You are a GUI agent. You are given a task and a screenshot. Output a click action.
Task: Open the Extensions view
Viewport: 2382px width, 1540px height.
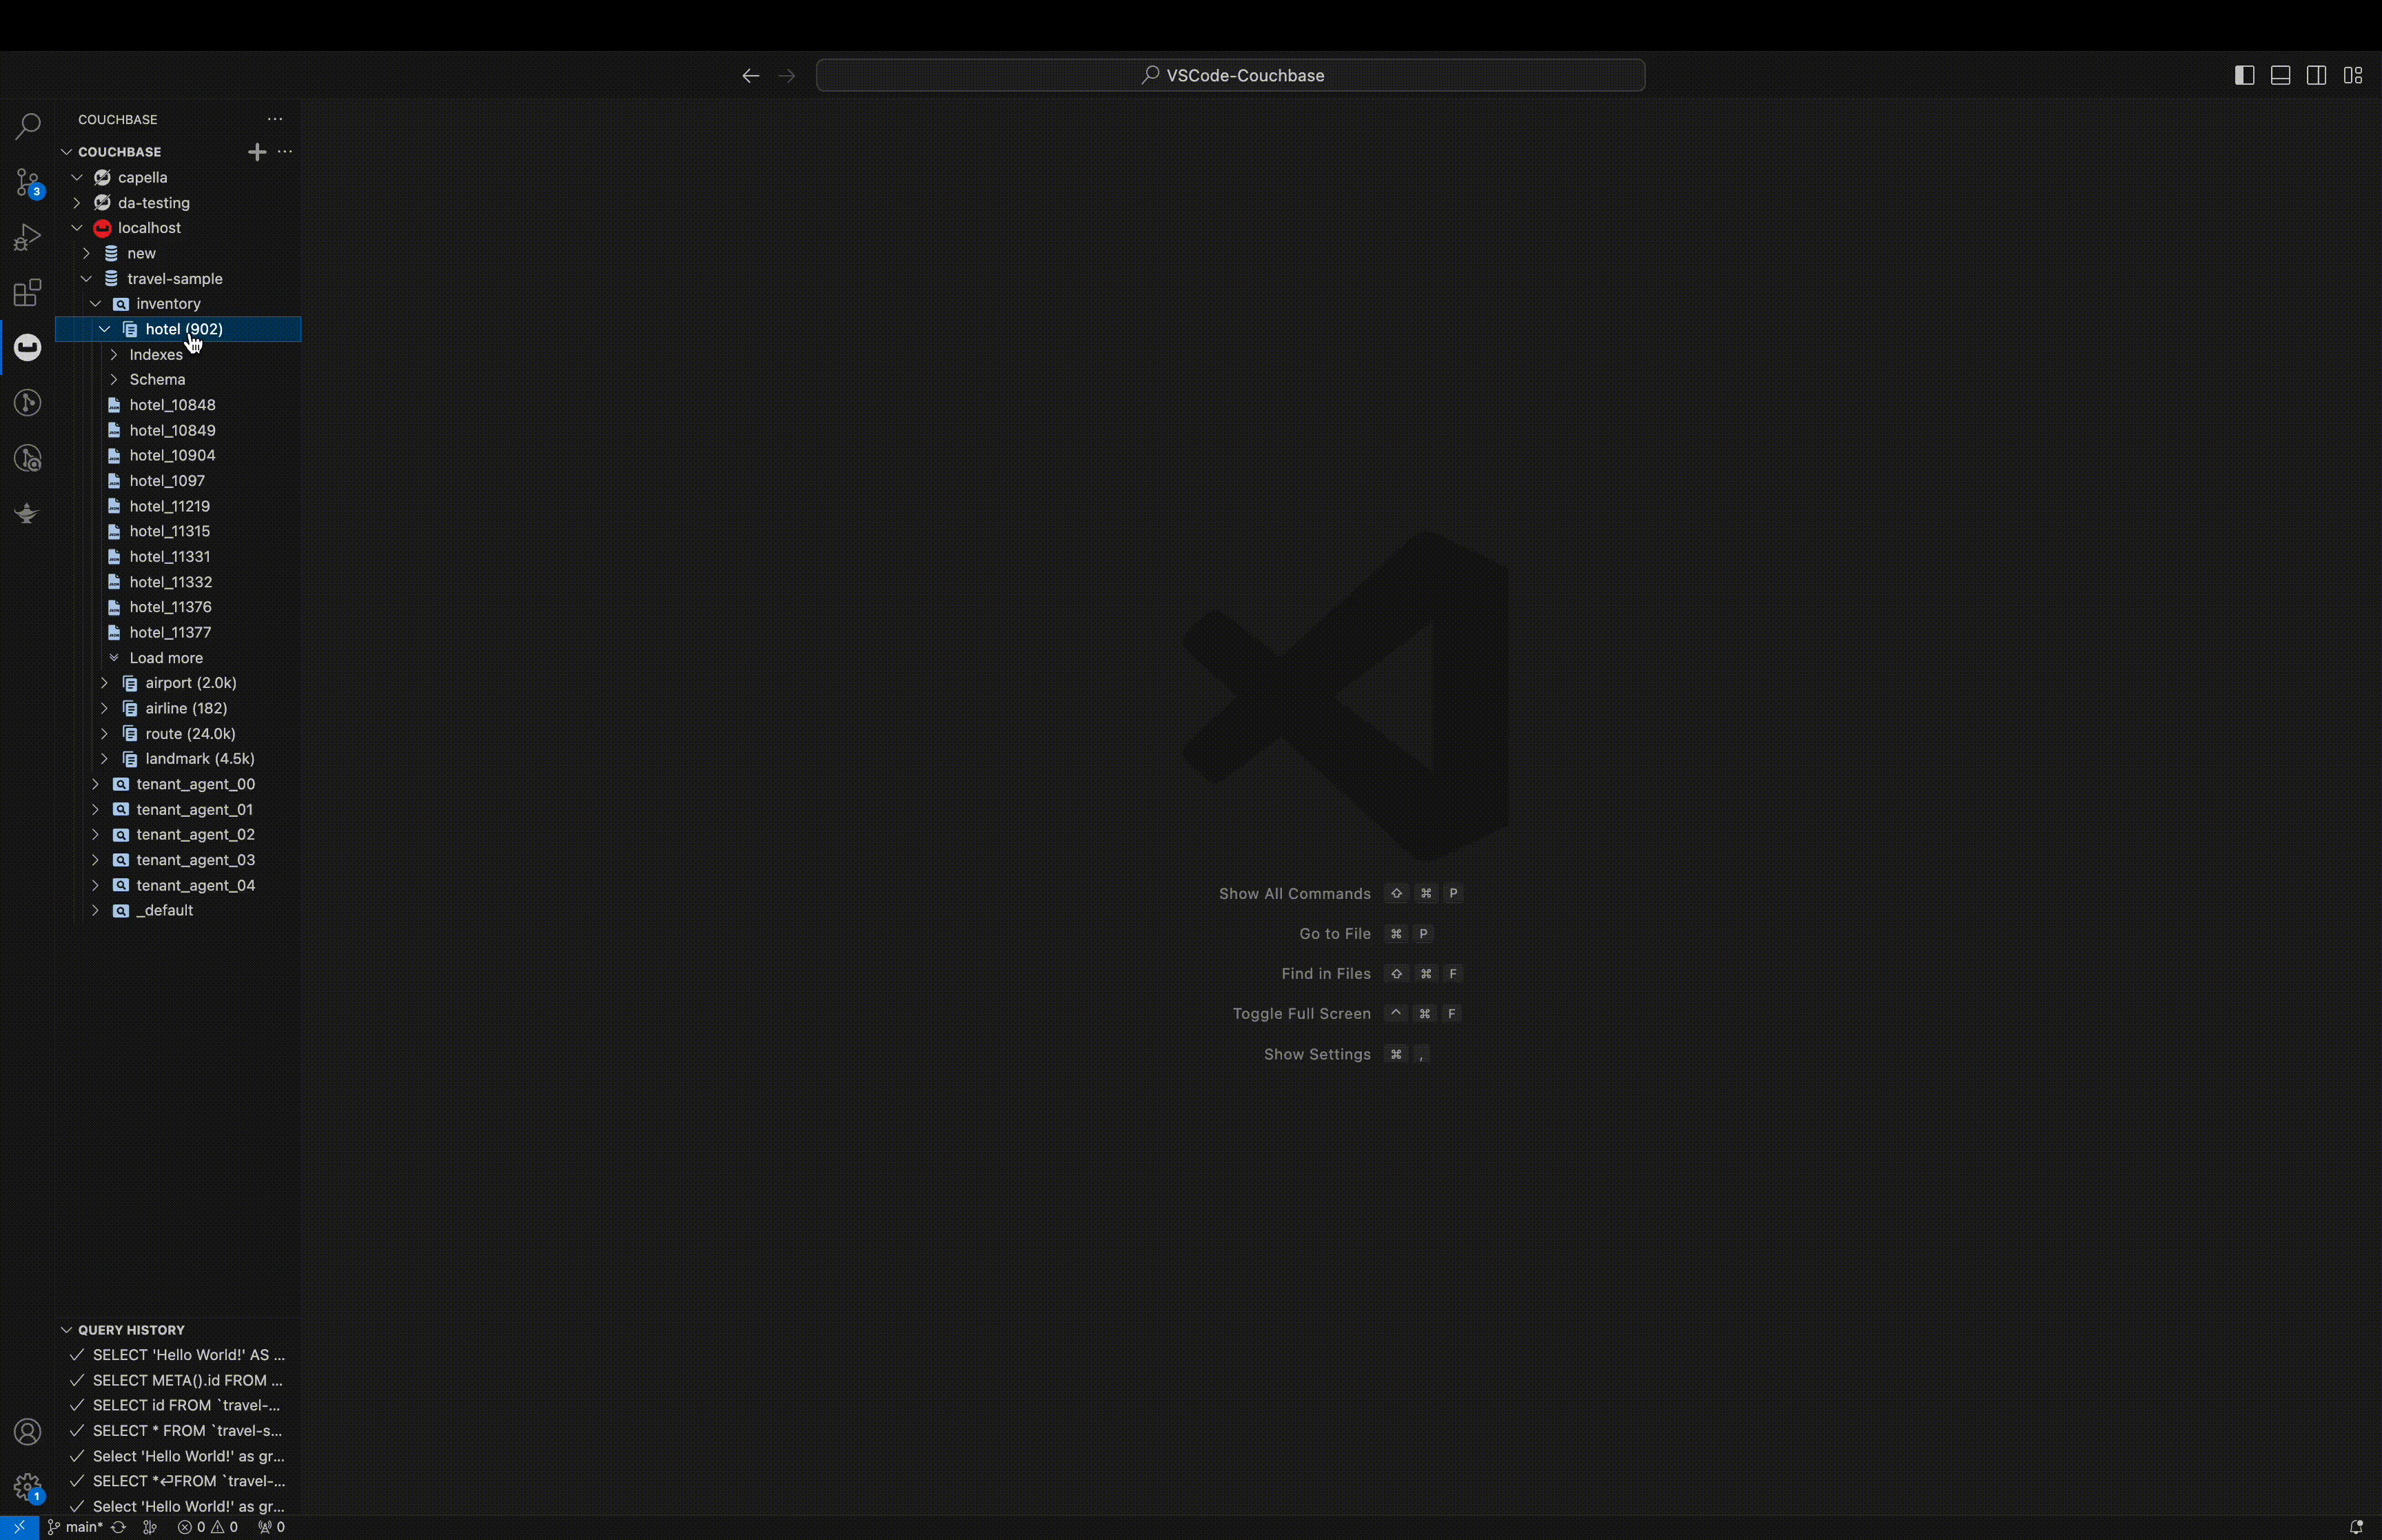(27, 293)
